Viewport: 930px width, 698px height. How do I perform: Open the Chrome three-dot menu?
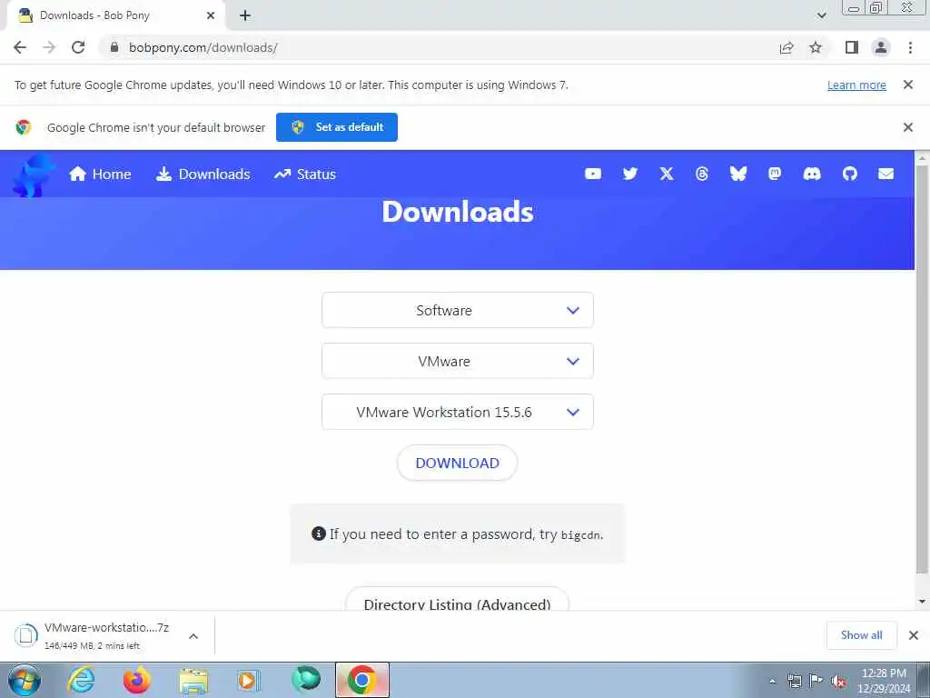click(x=910, y=47)
